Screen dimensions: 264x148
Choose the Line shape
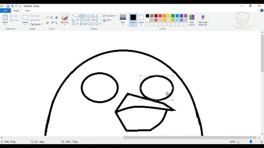pos(73,16)
